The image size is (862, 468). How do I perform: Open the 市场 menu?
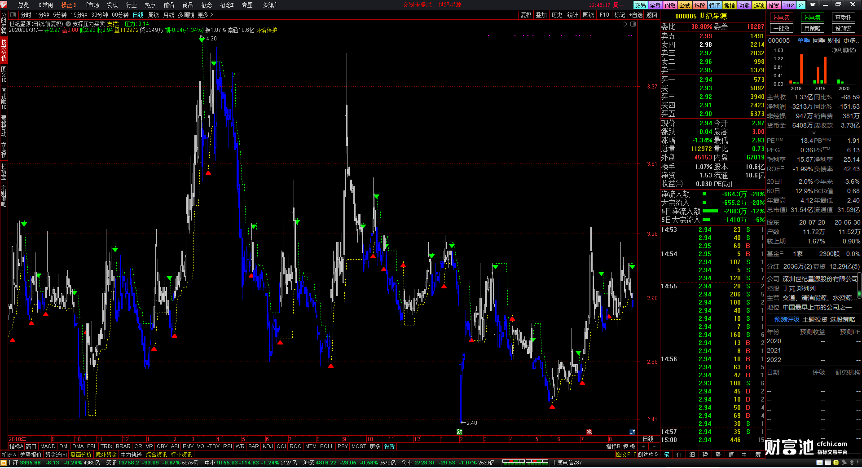coord(93,5)
